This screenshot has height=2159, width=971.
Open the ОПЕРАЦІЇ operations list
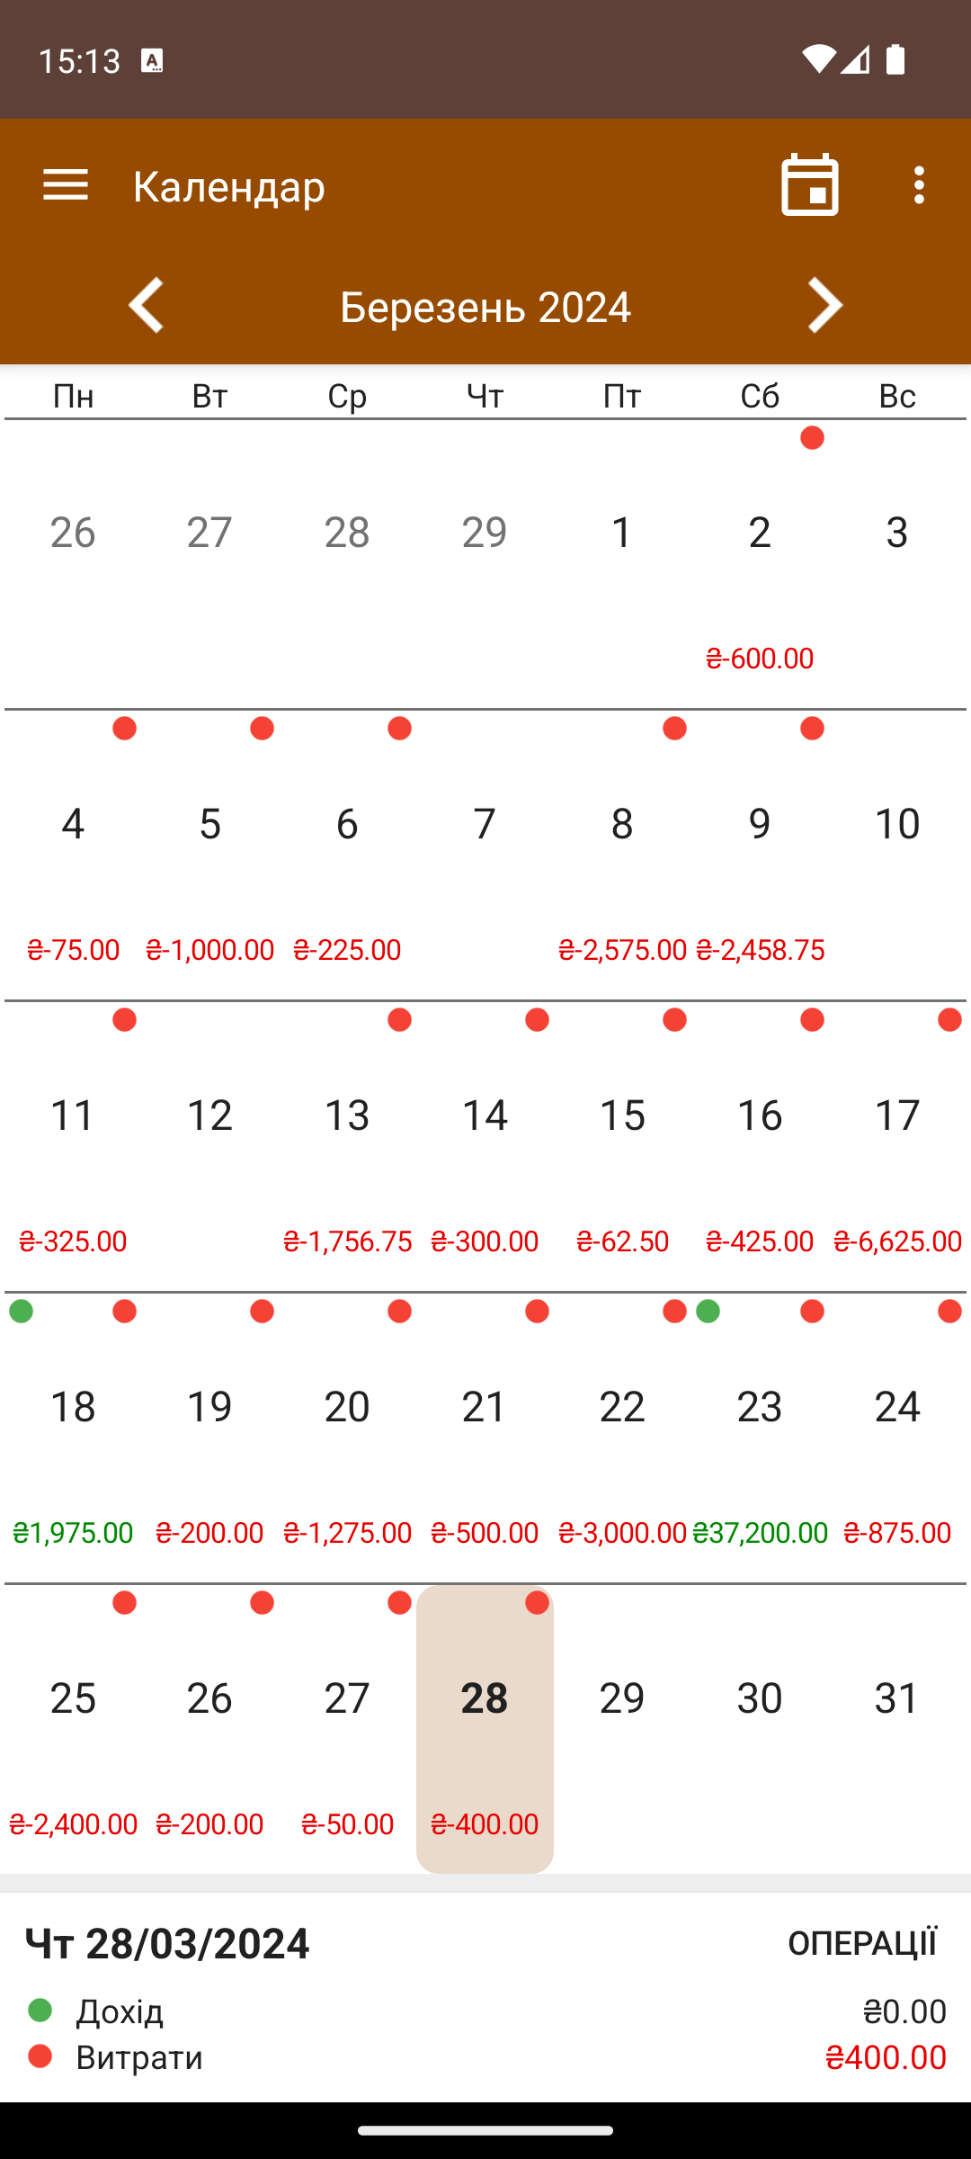pyautogui.click(x=862, y=1943)
